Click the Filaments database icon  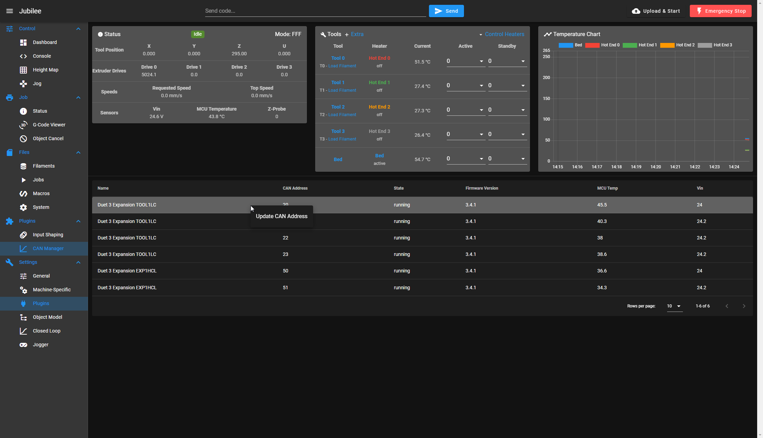pos(23,166)
